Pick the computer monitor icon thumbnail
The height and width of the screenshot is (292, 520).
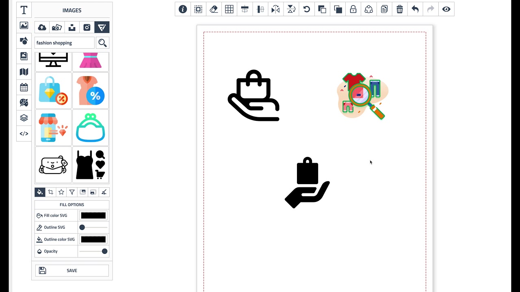coord(53,62)
